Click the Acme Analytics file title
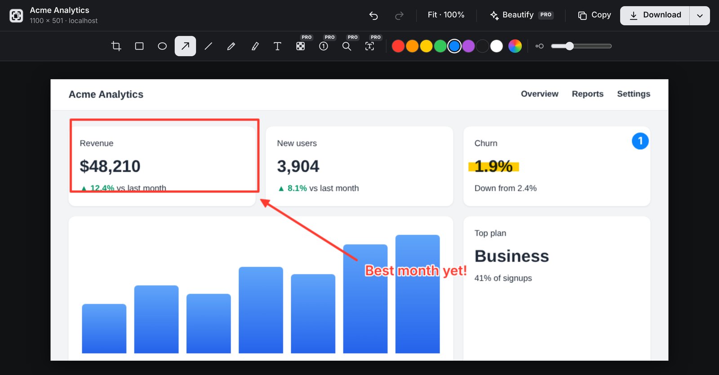719x375 pixels. pyautogui.click(x=59, y=10)
